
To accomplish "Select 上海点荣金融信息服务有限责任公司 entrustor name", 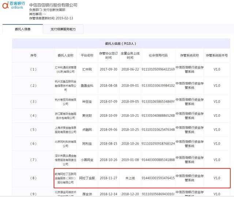I will [65, 130].
